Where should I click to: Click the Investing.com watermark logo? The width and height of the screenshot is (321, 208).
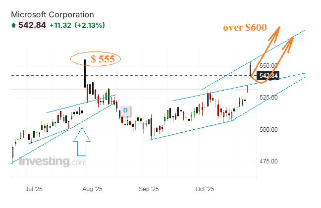[x=53, y=161]
